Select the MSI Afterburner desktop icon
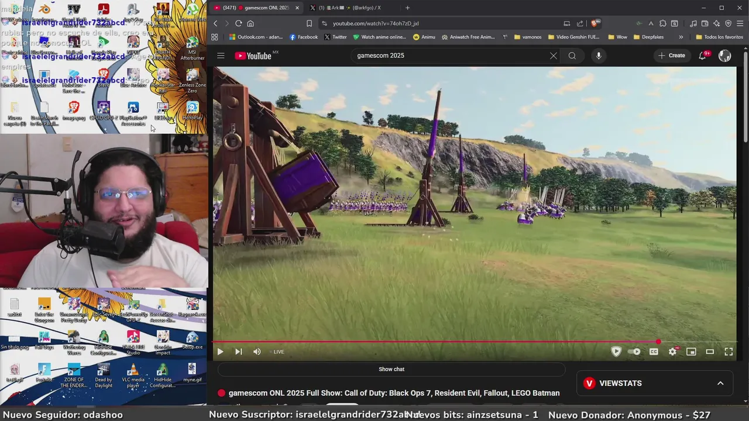Image resolution: width=749 pixels, height=421 pixels. pyautogui.click(x=193, y=49)
